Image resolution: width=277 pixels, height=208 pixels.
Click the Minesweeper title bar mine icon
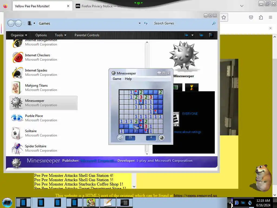click(113, 73)
